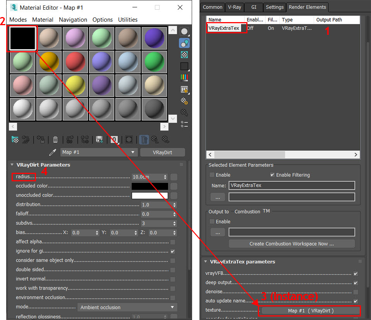Toggle the Enable Filtering checkbox
This screenshot has width=371, height=320.
point(272,175)
